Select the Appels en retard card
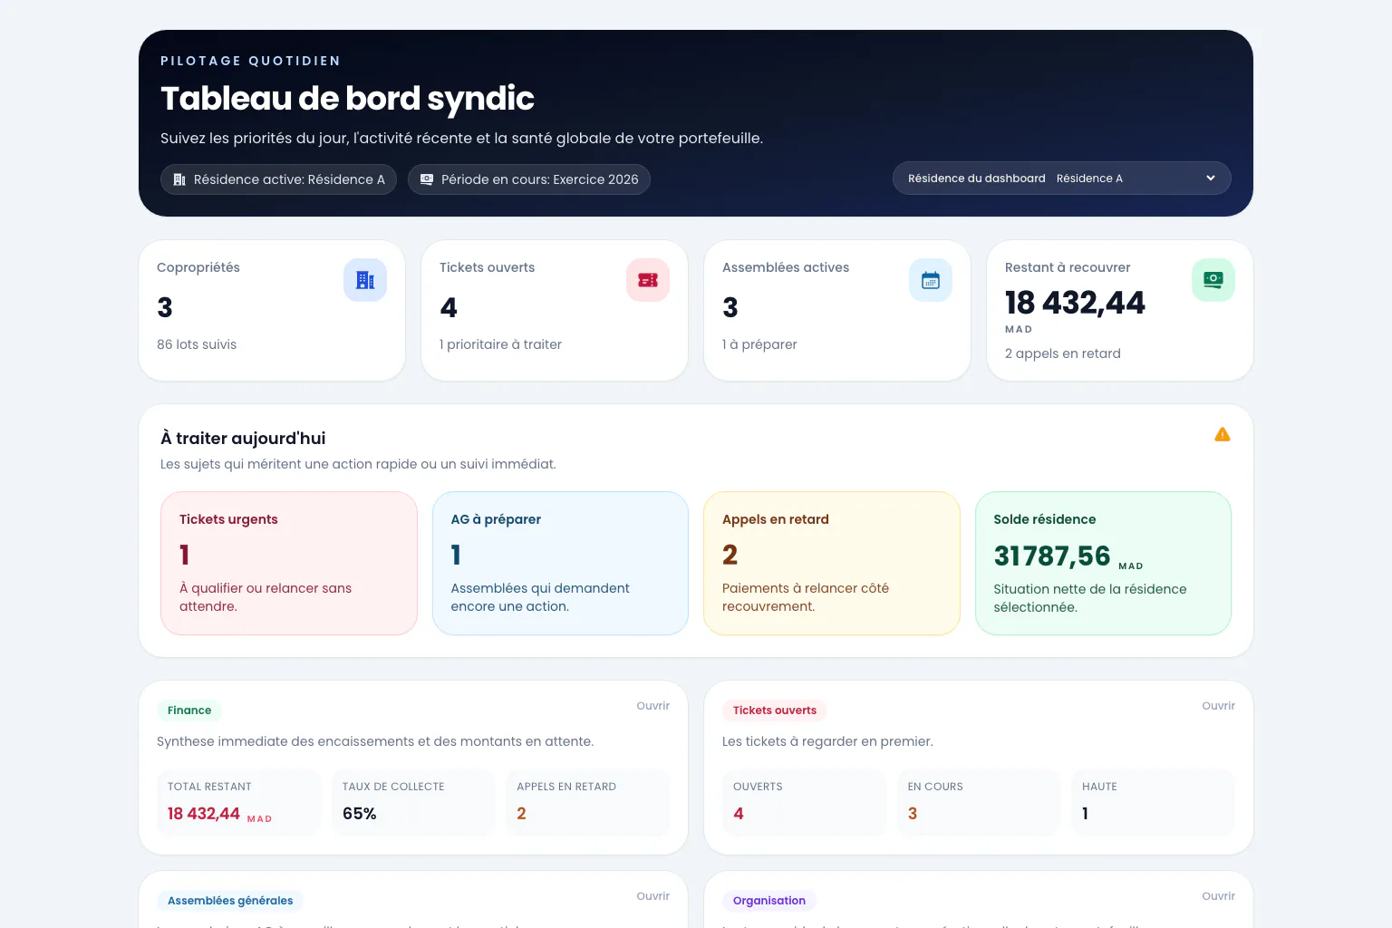 (832, 564)
